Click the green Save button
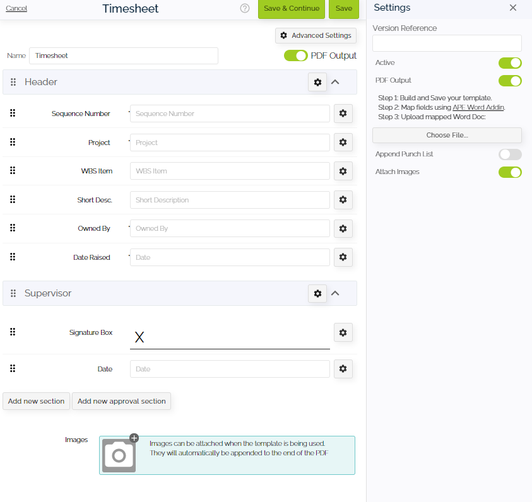 pos(344,9)
